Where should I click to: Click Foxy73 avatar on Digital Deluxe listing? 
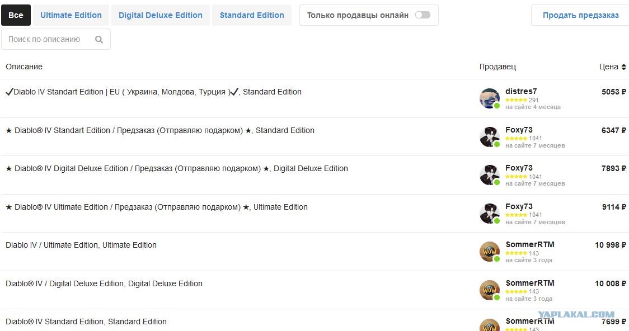point(490,174)
